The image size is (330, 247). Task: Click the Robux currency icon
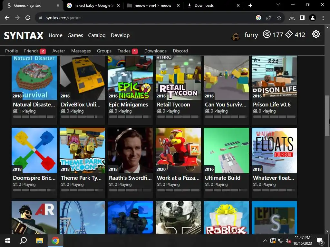point(267,34)
